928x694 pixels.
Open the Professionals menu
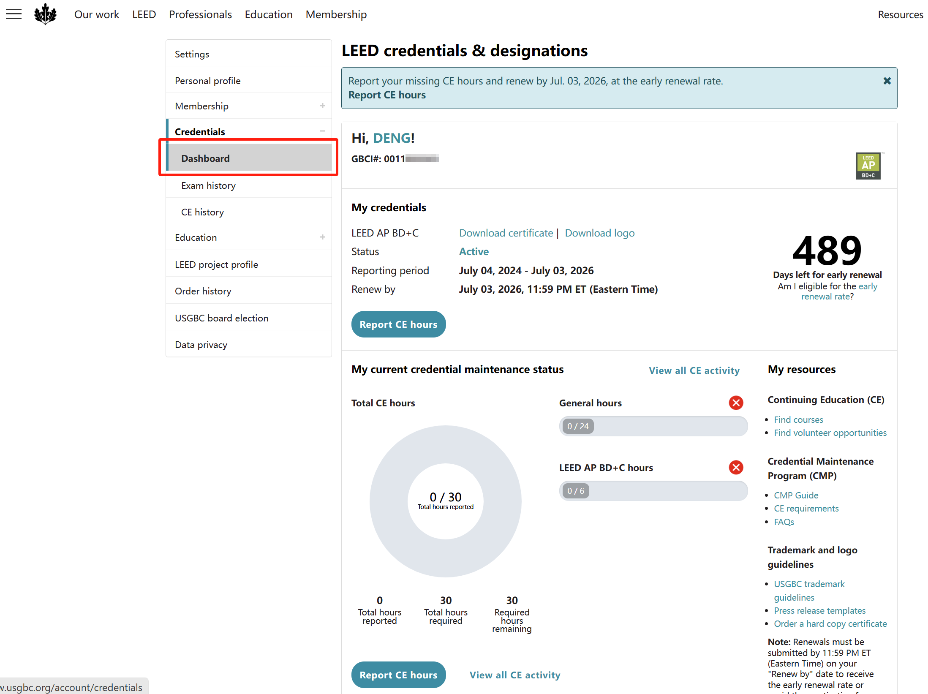click(200, 14)
